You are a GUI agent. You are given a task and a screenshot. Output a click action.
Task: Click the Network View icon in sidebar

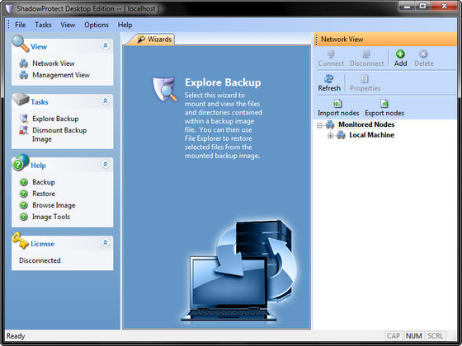click(24, 63)
